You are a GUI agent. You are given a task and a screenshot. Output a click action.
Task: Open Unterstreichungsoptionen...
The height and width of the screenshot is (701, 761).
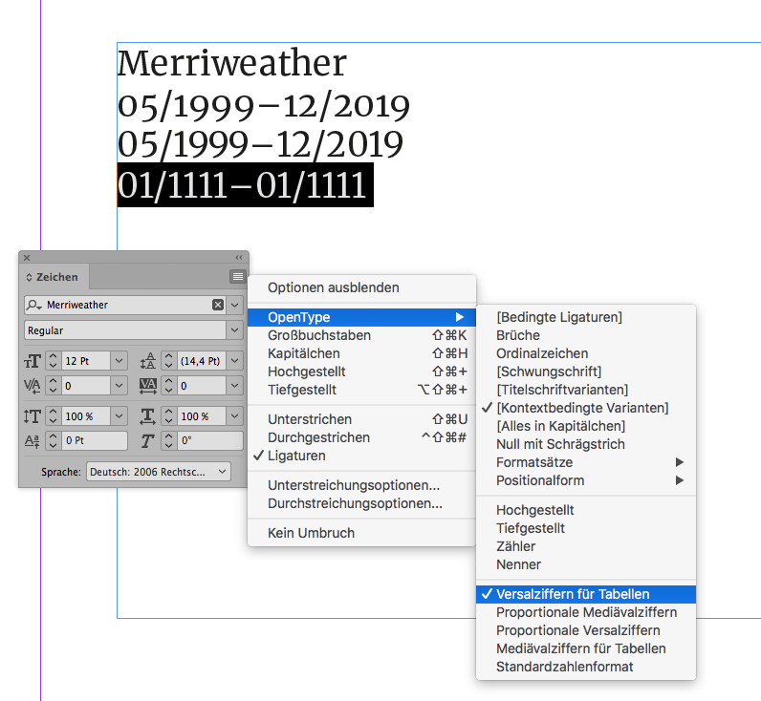coord(361,485)
